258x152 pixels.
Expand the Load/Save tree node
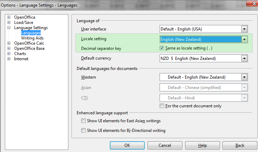pos(9,22)
